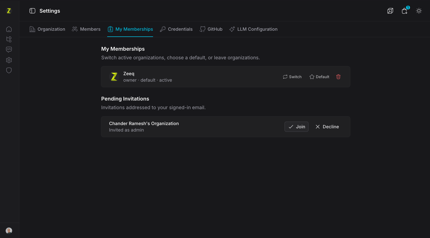
Task: Open the shield icon in the sidebar
Action: tap(9, 70)
